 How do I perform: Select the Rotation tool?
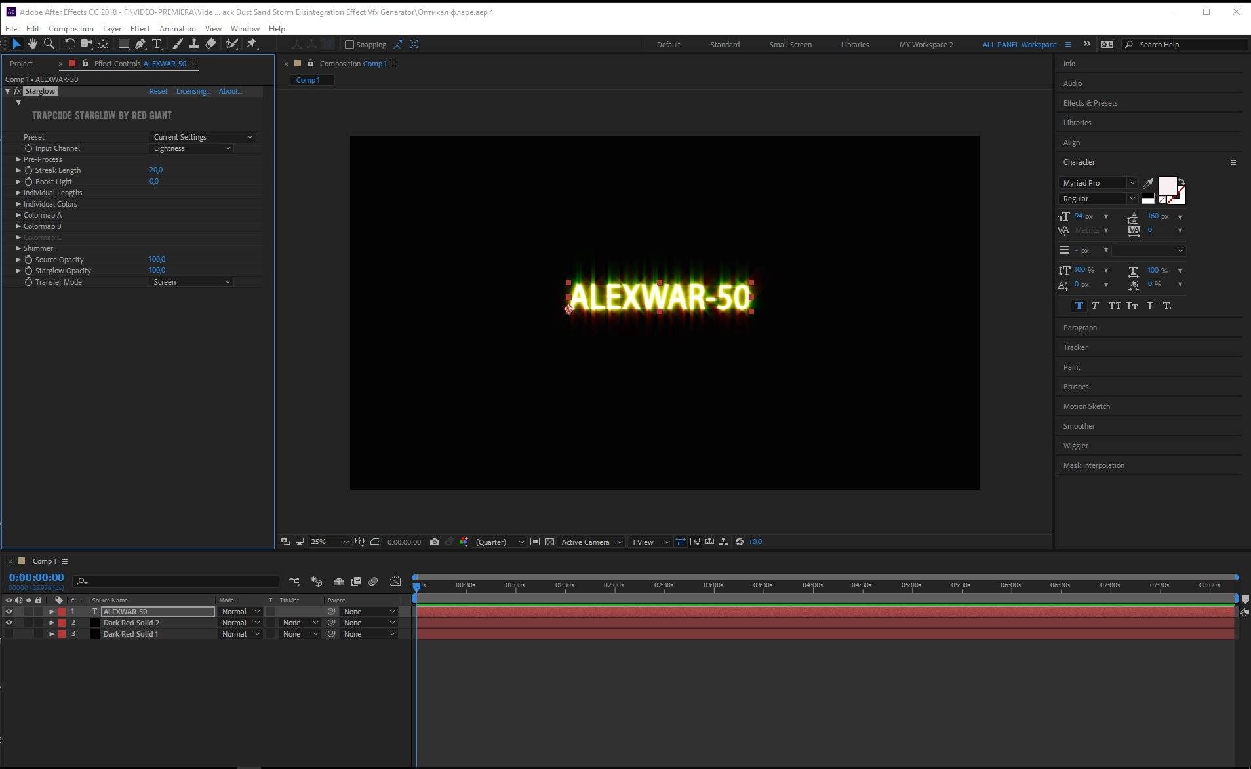click(69, 44)
